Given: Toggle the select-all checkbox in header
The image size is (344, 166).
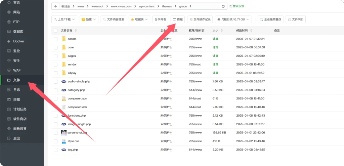Looking at the screenshot, I should (56, 31).
